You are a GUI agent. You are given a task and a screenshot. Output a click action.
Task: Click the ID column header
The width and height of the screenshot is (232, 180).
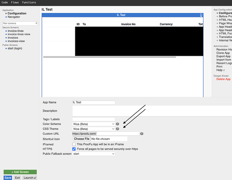coord(78,24)
